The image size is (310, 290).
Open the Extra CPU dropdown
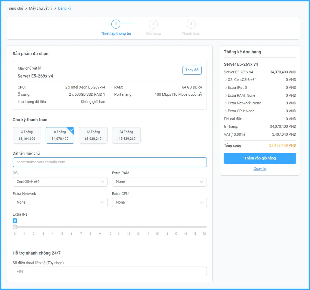tap(159, 203)
